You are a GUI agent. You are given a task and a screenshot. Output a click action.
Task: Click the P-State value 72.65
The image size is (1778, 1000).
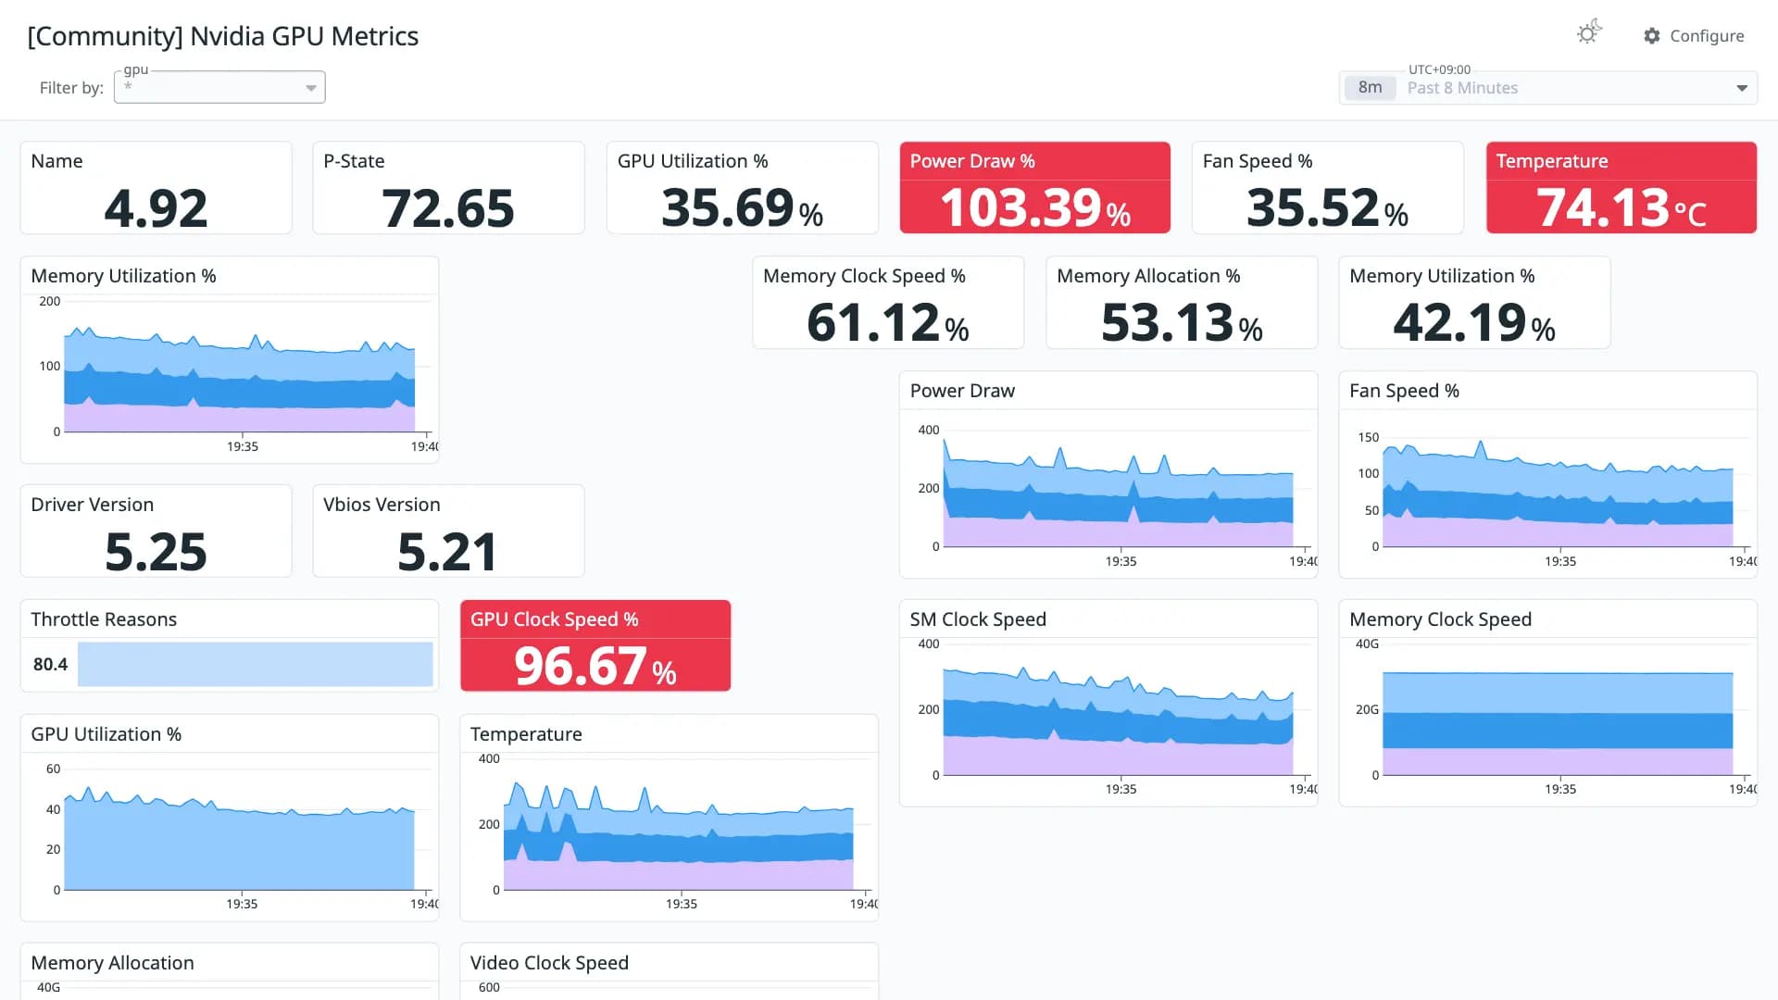[448, 208]
